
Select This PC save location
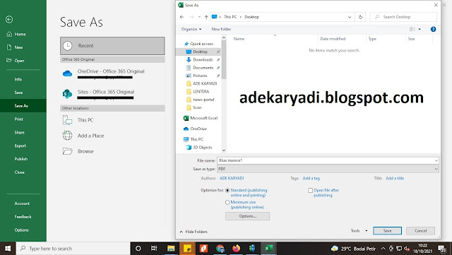pyautogui.click(x=112, y=120)
